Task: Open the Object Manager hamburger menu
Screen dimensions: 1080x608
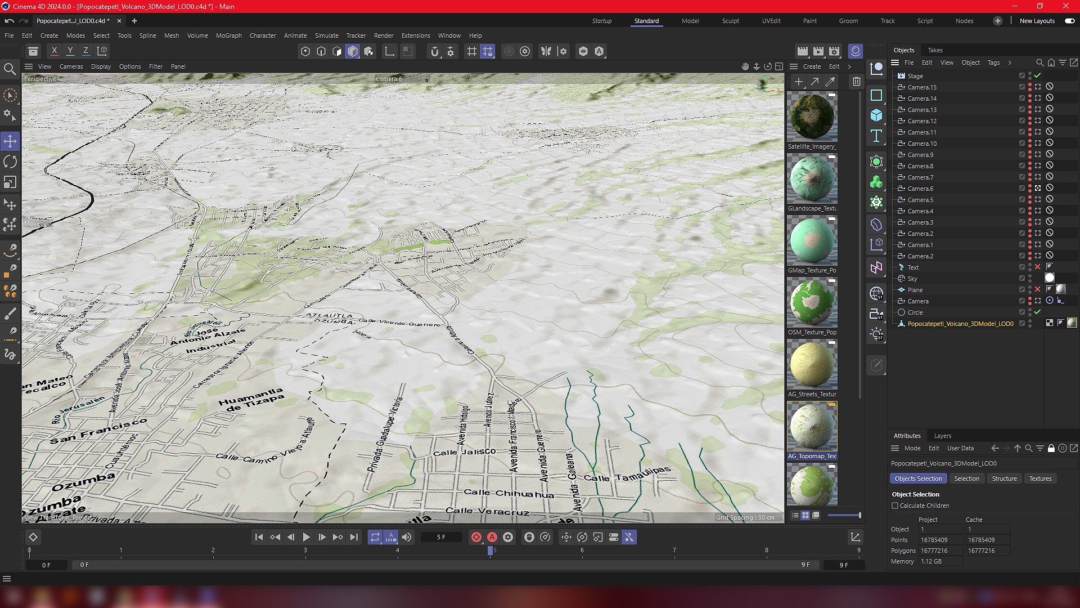Action: pos(895,62)
